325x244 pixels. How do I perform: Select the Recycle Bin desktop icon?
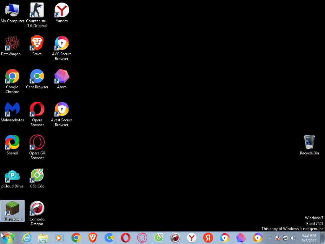[x=309, y=145]
